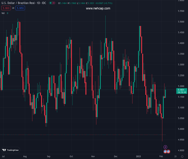Click the blue buy price 5.1853 button
The height and width of the screenshot is (159, 188).
(x=20, y=8)
